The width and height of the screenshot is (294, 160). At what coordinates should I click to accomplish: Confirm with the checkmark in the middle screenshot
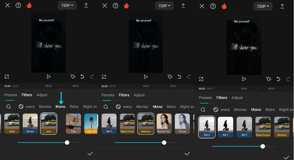click(187, 154)
